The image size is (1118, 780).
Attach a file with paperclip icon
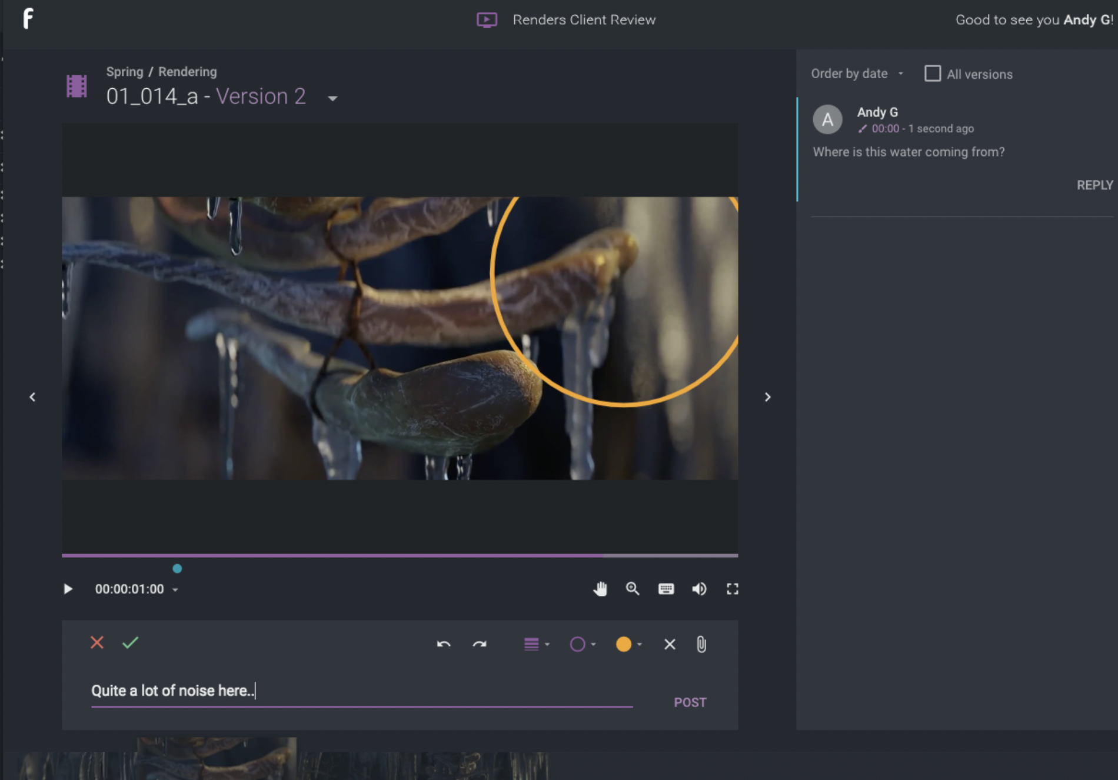click(701, 644)
